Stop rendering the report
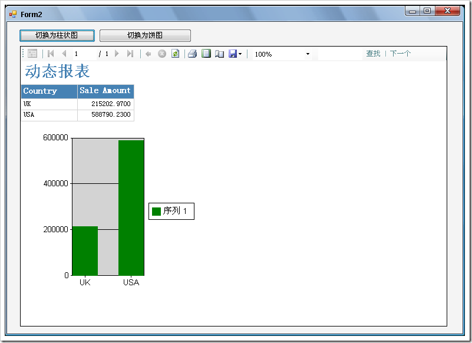The image size is (472, 343). pos(162,54)
